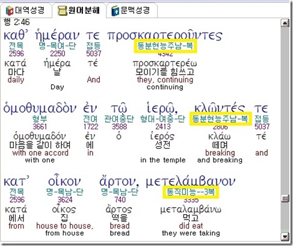Screen dimensions: 293x246
Task: Click the gloss 'house to house,'
Action: 64,226
